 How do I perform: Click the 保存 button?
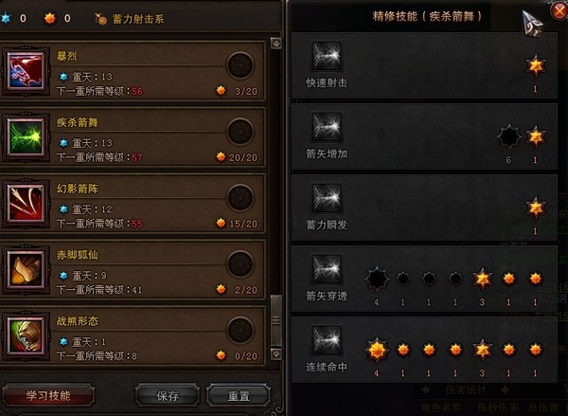[x=168, y=396]
